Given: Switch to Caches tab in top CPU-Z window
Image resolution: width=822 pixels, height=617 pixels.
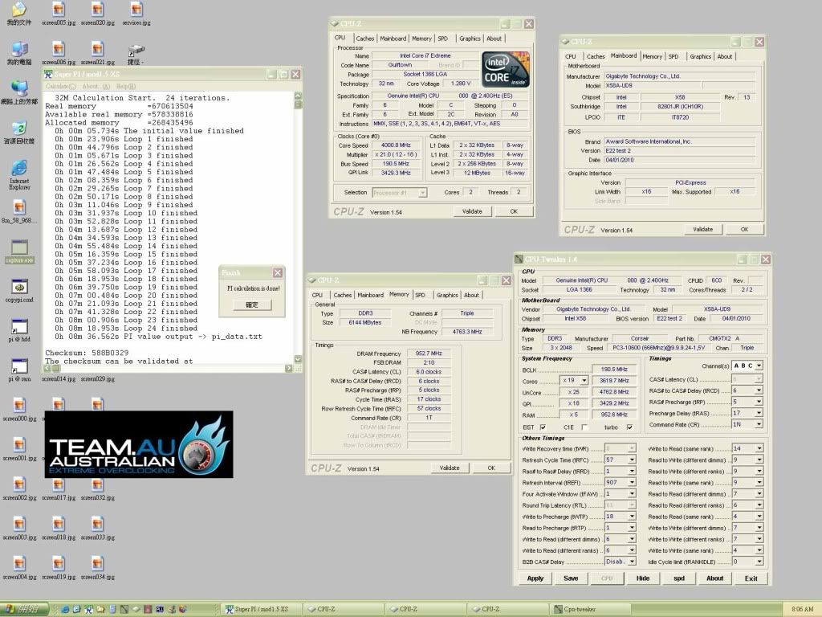Looking at the screenshot, I should pyautogui.click(x=365, y=39).
